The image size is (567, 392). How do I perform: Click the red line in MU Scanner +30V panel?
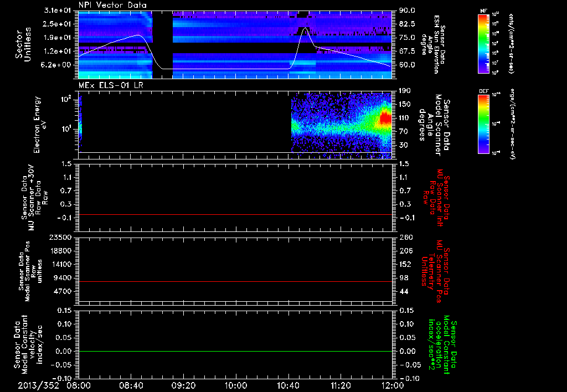coord(235,214)
